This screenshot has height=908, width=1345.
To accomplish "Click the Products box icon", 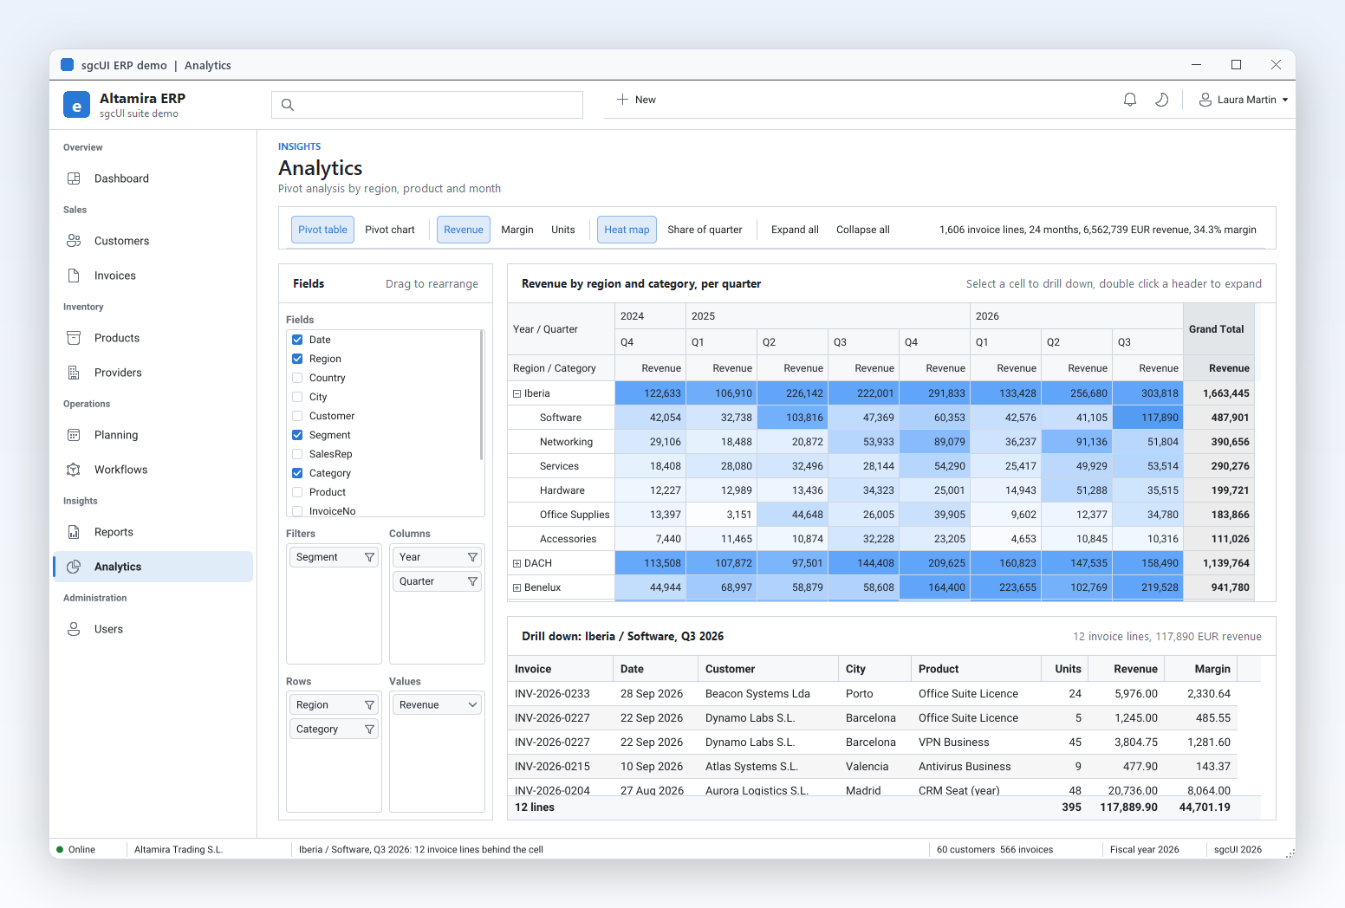I will pos(74,338).
